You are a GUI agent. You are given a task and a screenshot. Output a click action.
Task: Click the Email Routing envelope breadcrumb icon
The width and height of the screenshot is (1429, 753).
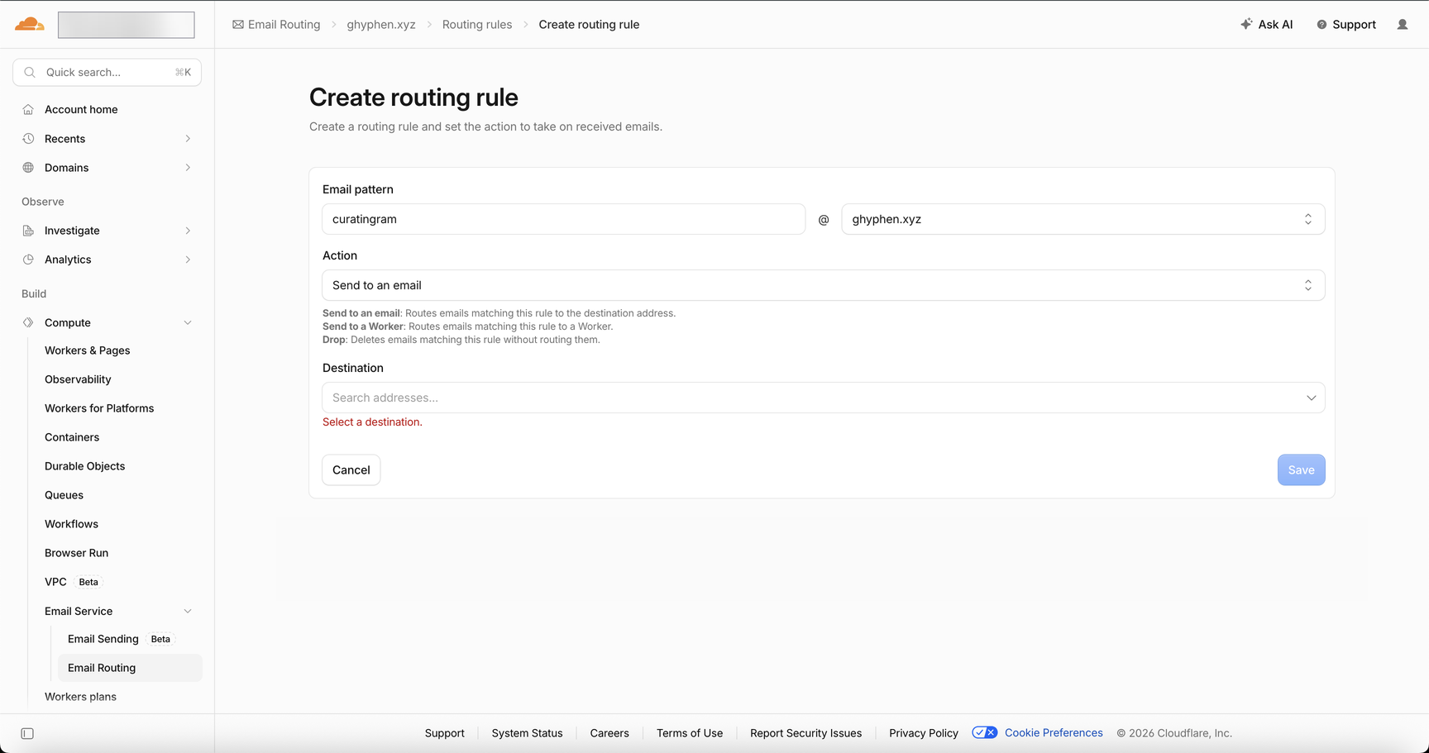(238, 25)
